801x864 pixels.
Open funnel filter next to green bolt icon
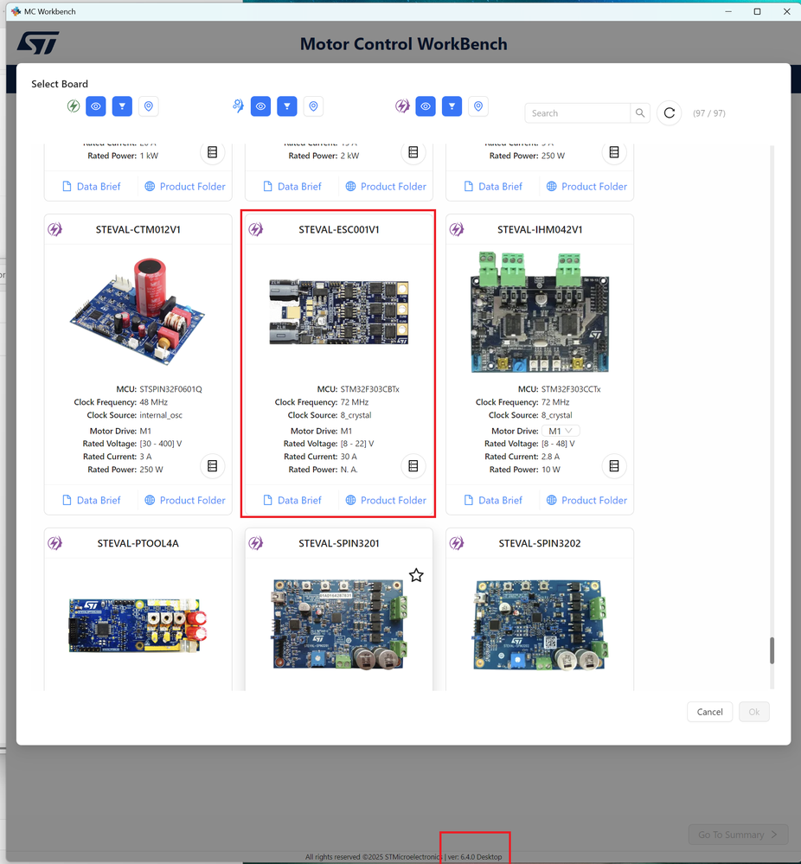point(122,106)
